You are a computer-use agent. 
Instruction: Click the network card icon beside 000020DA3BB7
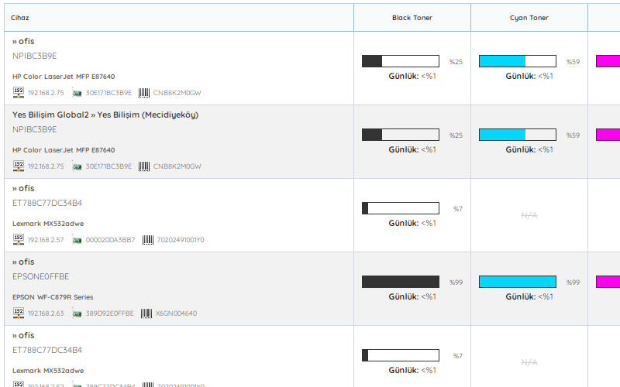77,240
